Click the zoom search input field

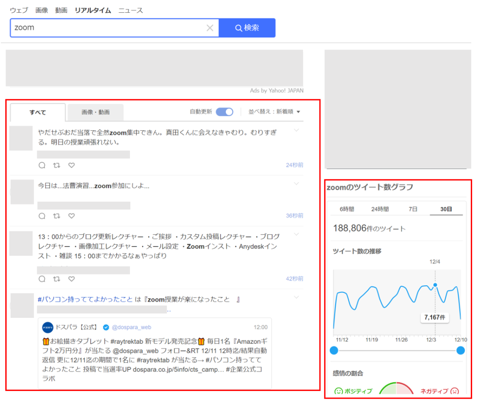[x=108, y=28]
